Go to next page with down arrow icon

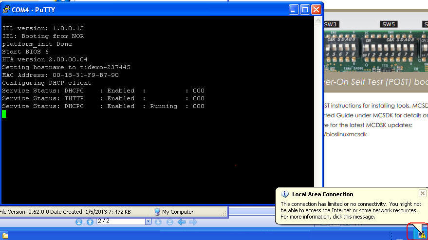(158, 222)
